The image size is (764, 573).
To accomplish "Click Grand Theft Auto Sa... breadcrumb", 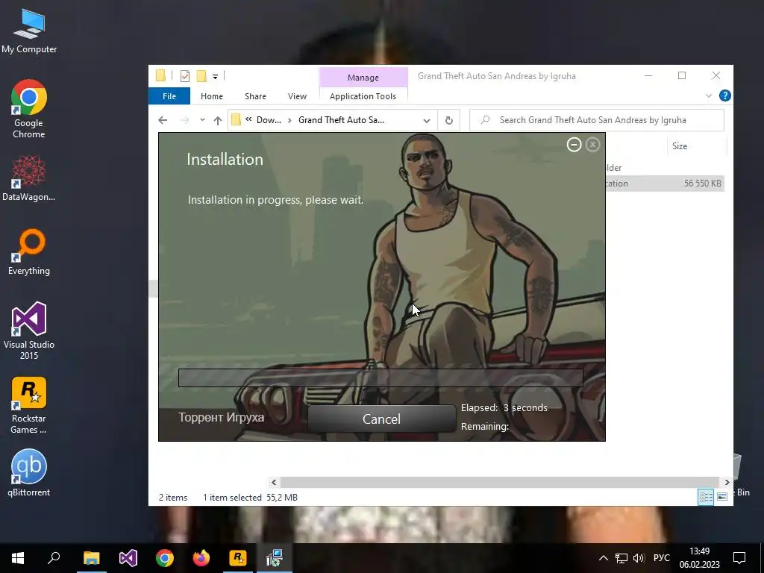I will pyautogui.click(x=341, y=120).
